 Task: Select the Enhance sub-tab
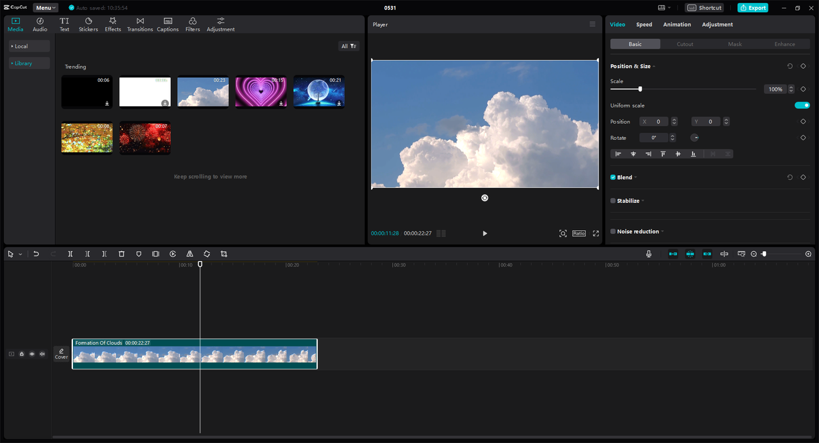[x=784, y=44]
